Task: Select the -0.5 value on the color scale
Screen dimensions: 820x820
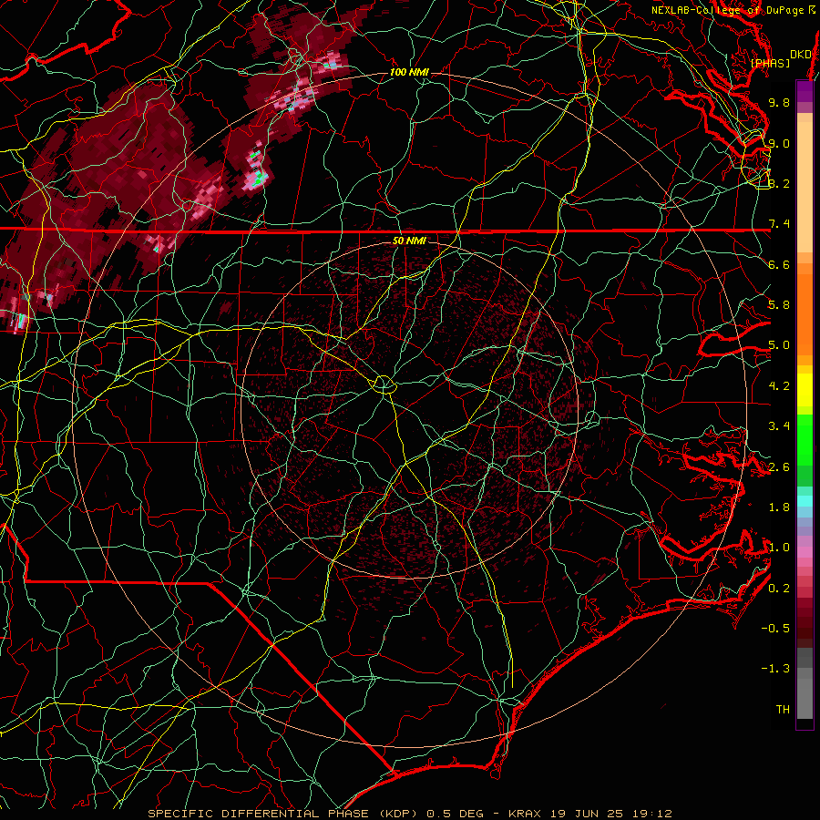Action: (775, 629)
